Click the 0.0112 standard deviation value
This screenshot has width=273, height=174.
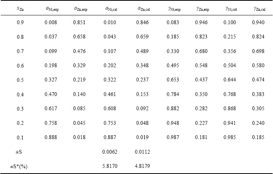pos(141,152)
